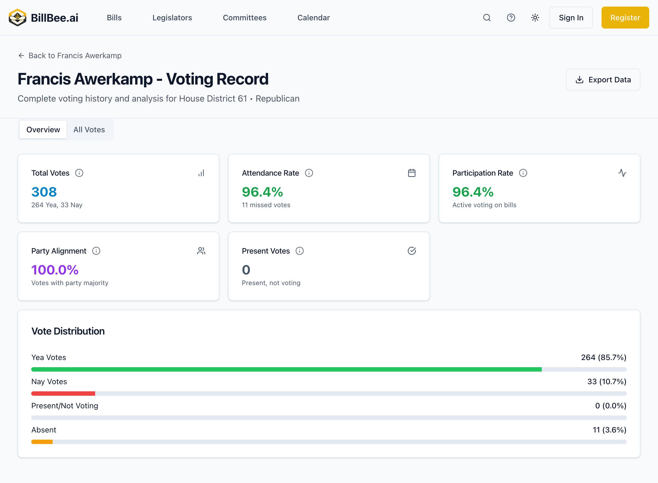Image resolution: width=658 pixels, height=483 pixels.
Task: Go back to Francis Awerkamp
Action: pyautogui.click(x=70, y=55)
